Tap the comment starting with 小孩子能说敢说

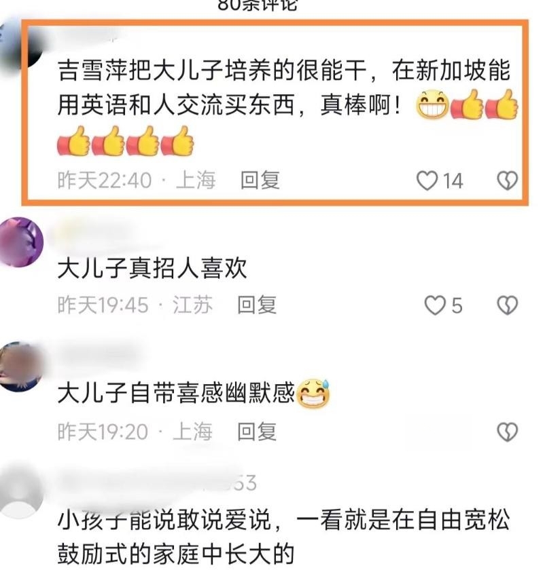click(x=283, y=537)
